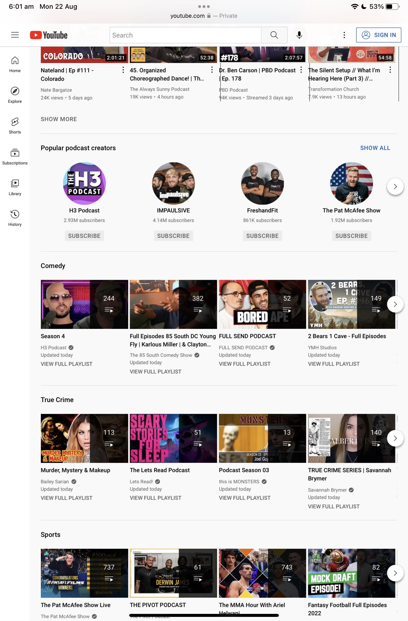The height and width of the screenshot is (621, 408).
Task: View full playlist for FULL SEND PODCAST
Action: pos(245,364)
